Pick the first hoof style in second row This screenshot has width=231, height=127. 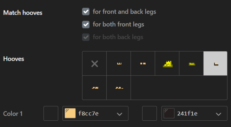(x=94, y=88)
